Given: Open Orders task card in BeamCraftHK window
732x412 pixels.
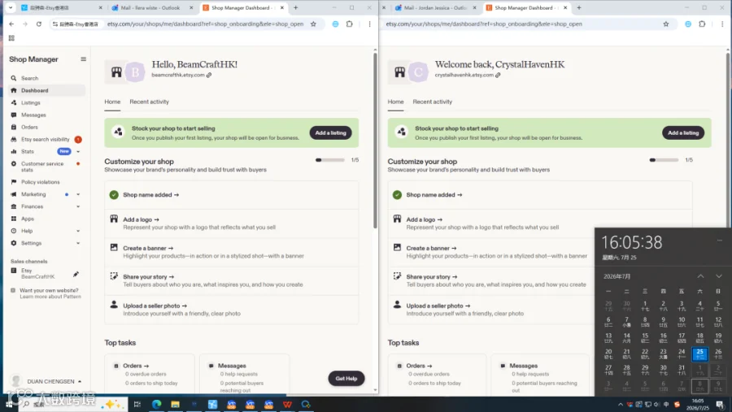Looking at the screenshot, I should tap(150, 374).
